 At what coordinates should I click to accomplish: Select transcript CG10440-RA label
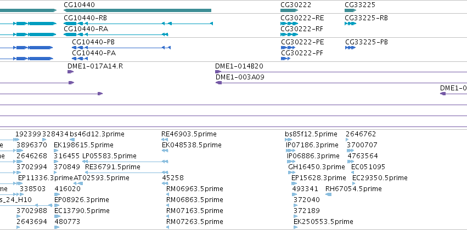pyautogui.click(x=86, y=29)
